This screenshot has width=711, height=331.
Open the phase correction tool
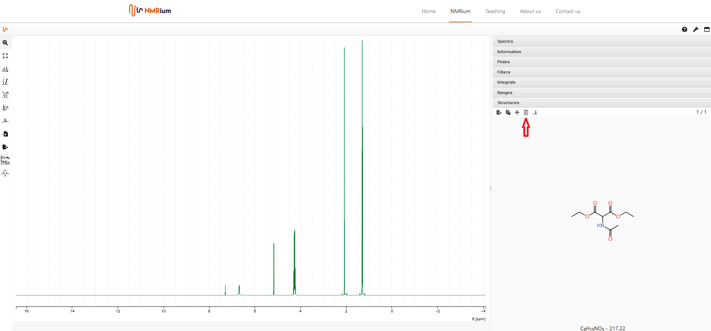5,108
